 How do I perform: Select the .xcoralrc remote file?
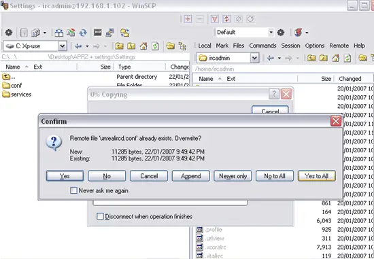(211, 247)
